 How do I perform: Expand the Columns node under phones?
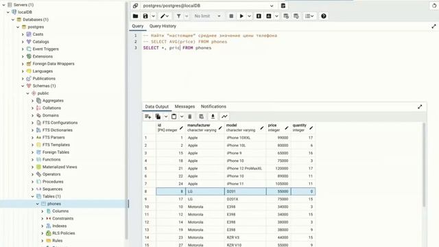pos(43,211)
